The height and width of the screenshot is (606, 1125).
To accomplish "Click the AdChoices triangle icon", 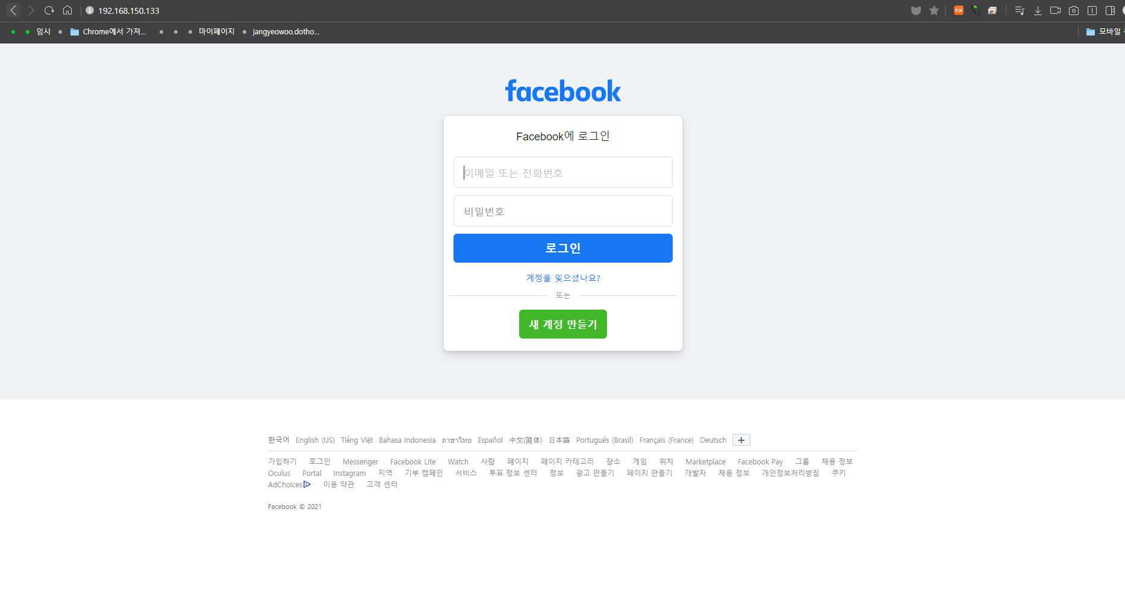I will (x=307, y=484).
